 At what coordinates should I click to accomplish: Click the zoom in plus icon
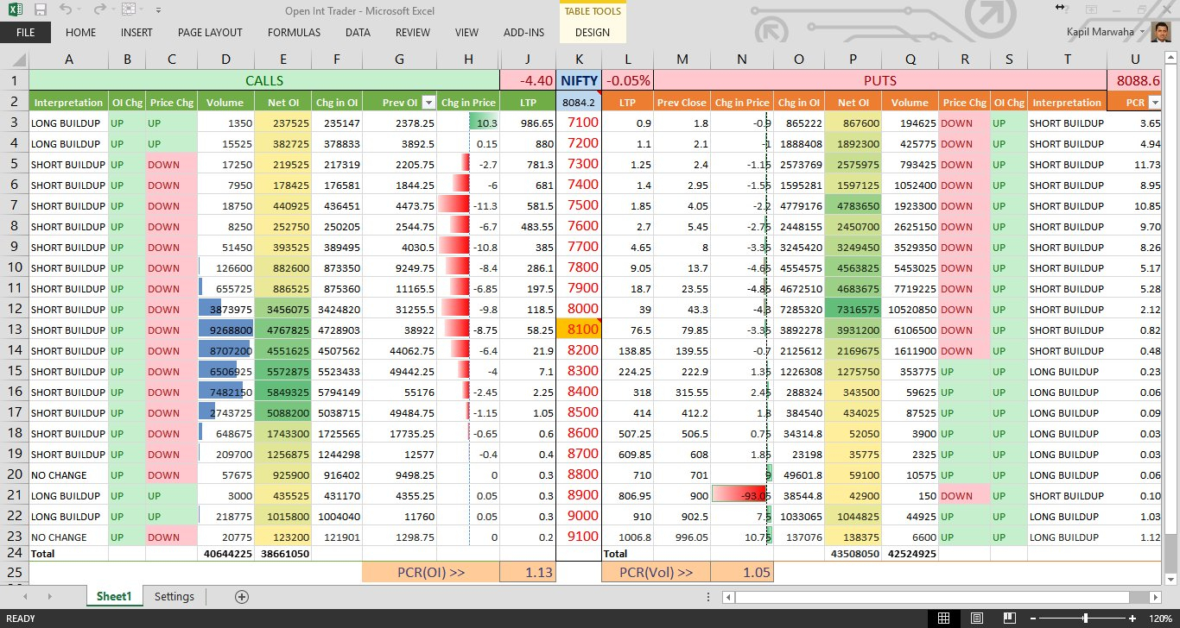[1132, 619]
